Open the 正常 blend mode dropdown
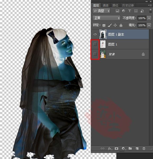This screenshot has height=159, width=153. (x=107, y=18)
